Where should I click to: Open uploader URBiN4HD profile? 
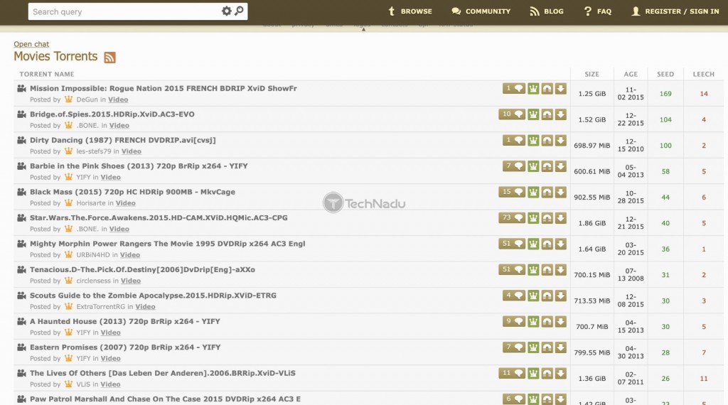click(93, 255)
